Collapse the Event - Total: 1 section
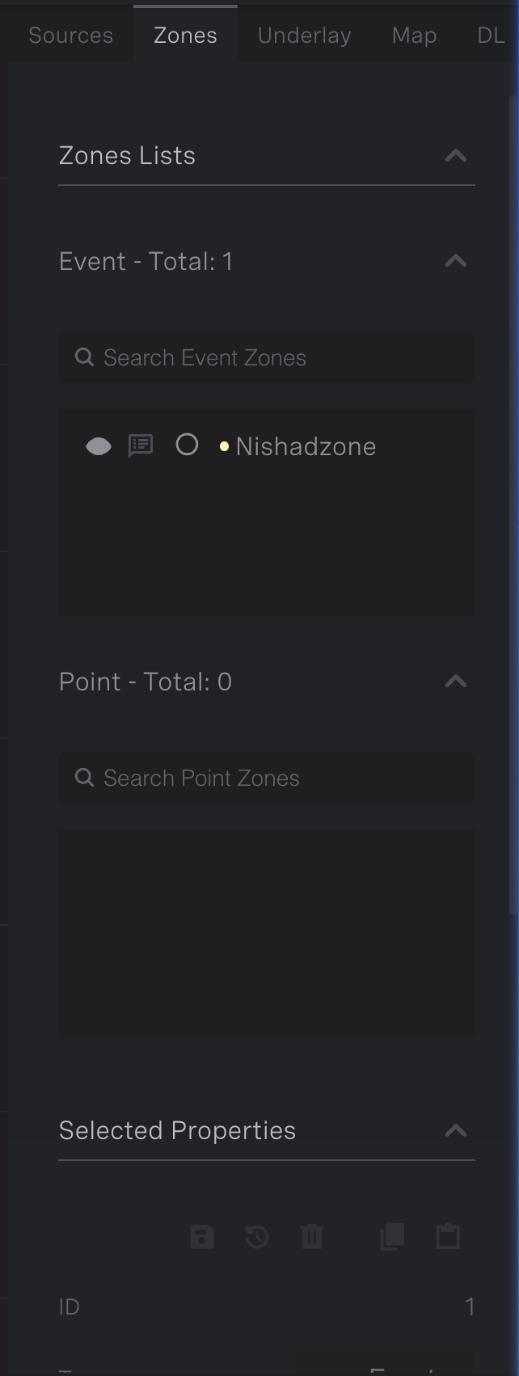Image resolution: width=519 pixels, height=1376 pixels. click(455, 260)
